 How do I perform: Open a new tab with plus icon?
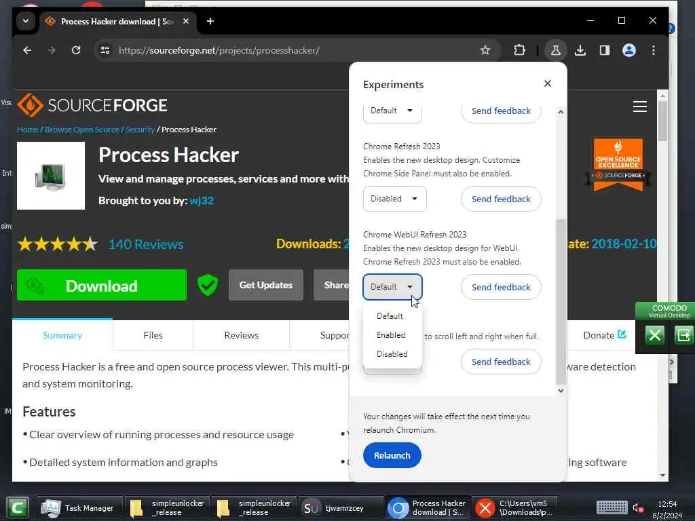pyautogui.click(x=210, y=21)
